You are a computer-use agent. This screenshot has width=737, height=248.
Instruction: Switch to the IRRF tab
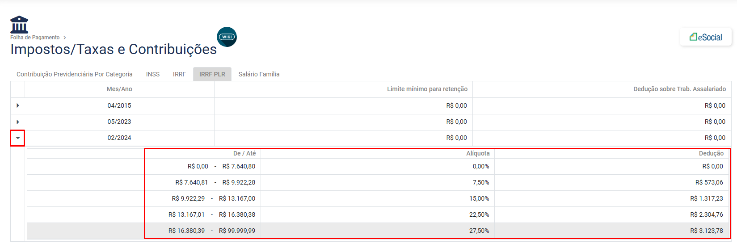[x=179, y=74]
